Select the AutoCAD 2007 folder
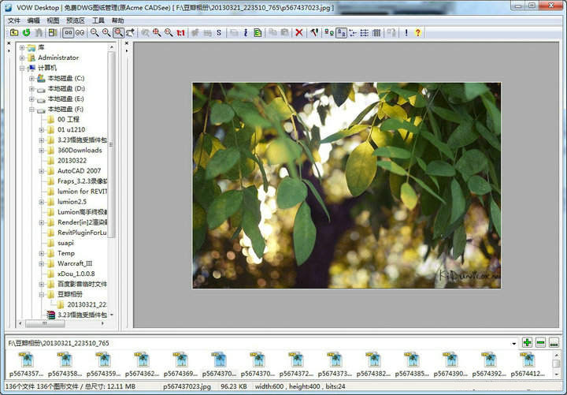Screen dimensions: 567x395 (x=79, y=171)
